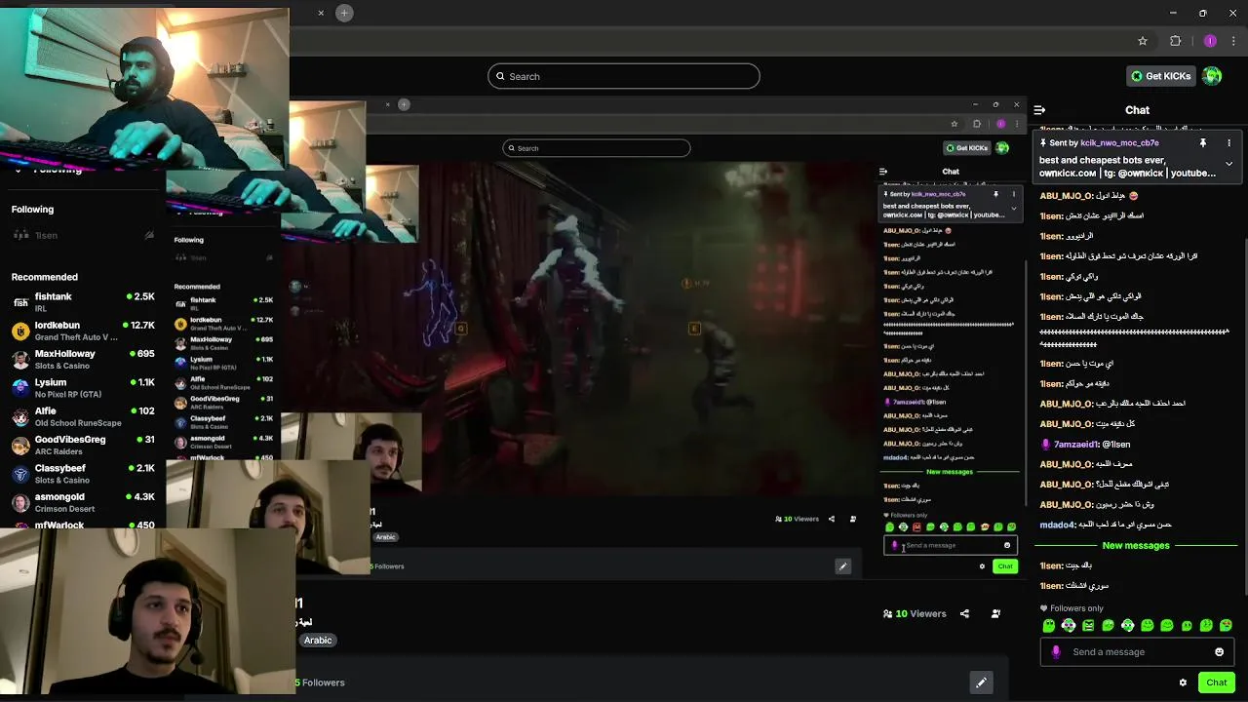The width and height of the screenshot is (1248, 702).
Task: Focus the Send a message field
Action: pyautogui.click(x=1137, y=652)
